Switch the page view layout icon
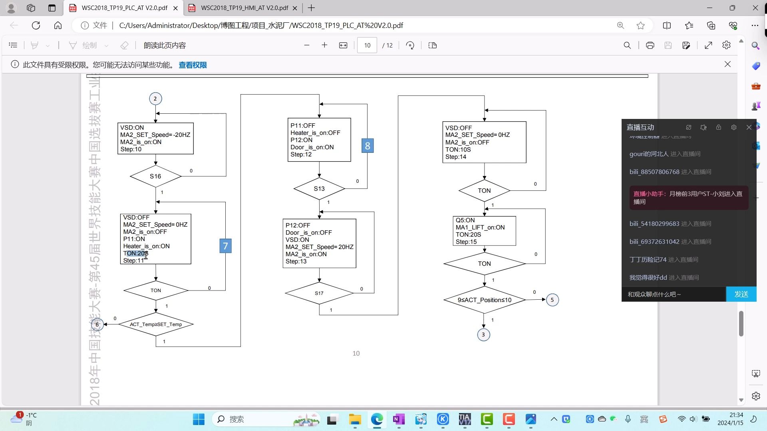767x431 pixels. pyautogui.click(x=433, y=45)
